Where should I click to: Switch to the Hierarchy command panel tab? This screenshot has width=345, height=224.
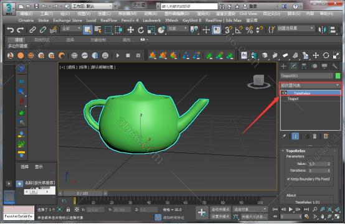point(304,66)
